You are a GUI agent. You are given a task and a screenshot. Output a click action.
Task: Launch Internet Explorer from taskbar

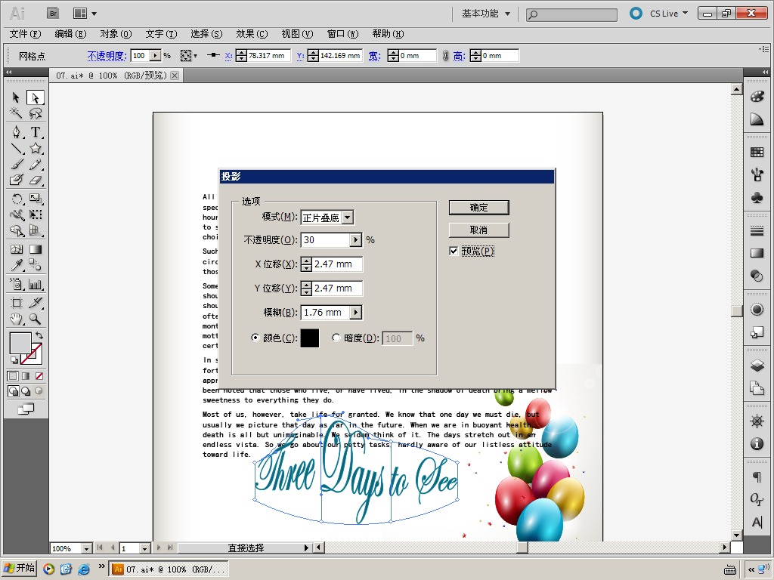(84, 569)
